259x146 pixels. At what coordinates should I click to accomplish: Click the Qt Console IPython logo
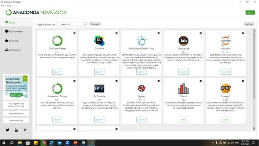pyautogui.click(x=99, y=88)
